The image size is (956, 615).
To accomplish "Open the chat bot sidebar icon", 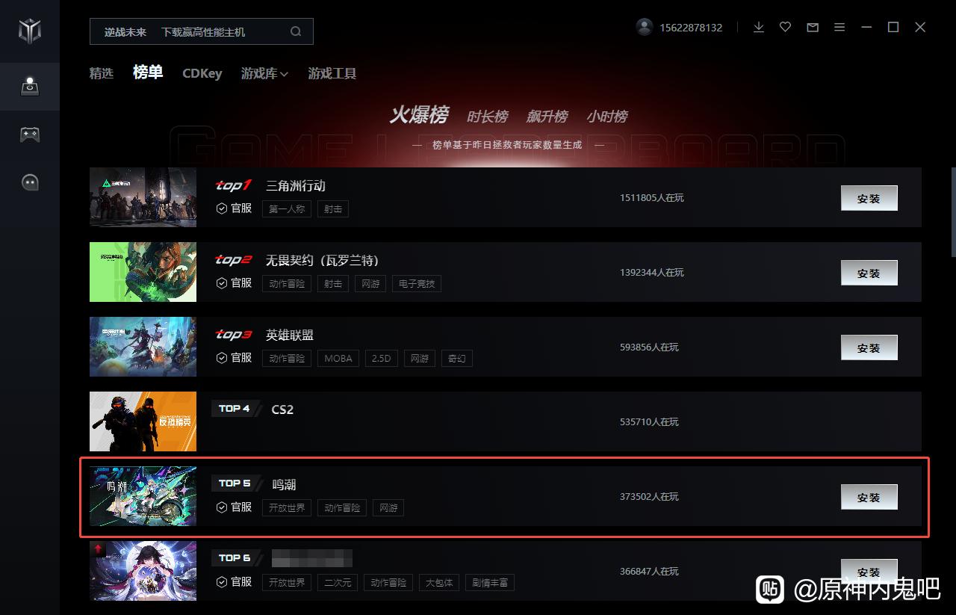I will click(30, 182).
